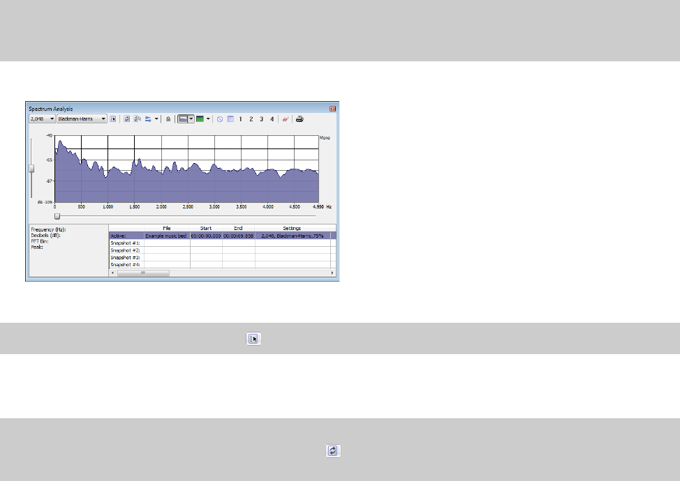Click the 'Decibels (dB):' readout label
The width and height of the screenshot is (680, 481).
point(45,236)
